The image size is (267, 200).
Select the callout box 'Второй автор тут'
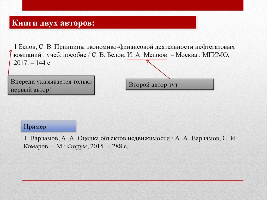tap(170, 84)
